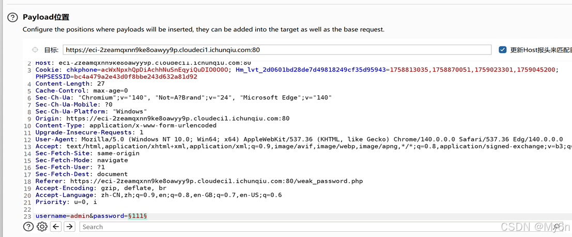Go to previous search match with left arrow

[x=56, y=227]
